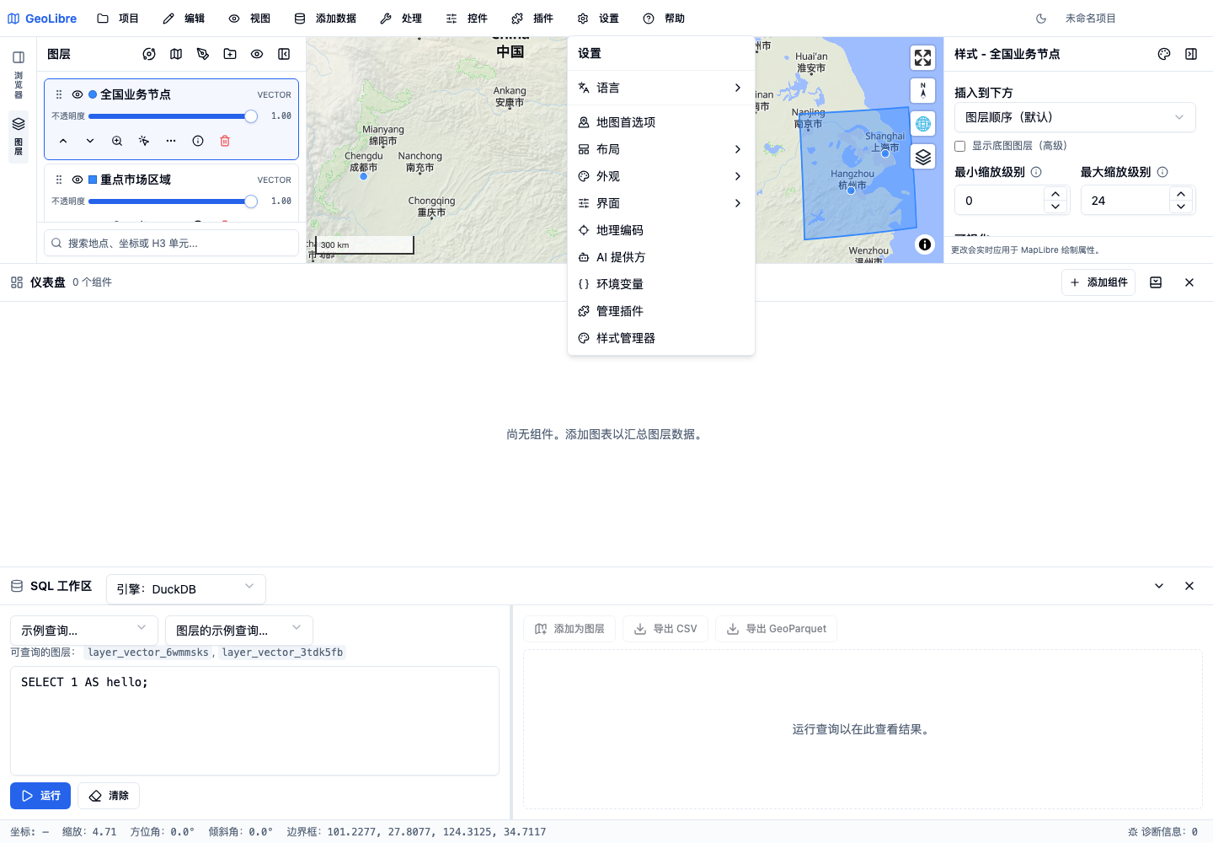Enable 显示底图图层（高级） checkbox

pyautogui.click(x=959, y=146)
